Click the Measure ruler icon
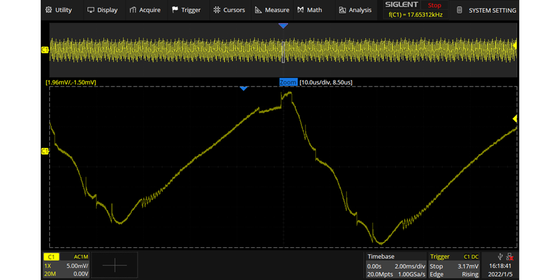 point(259,10)
